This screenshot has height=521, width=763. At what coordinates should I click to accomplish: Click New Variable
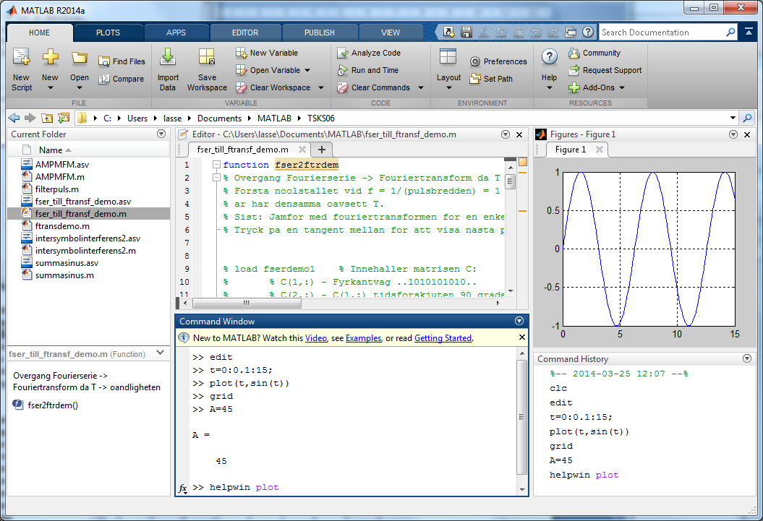[x=267, y=53]
